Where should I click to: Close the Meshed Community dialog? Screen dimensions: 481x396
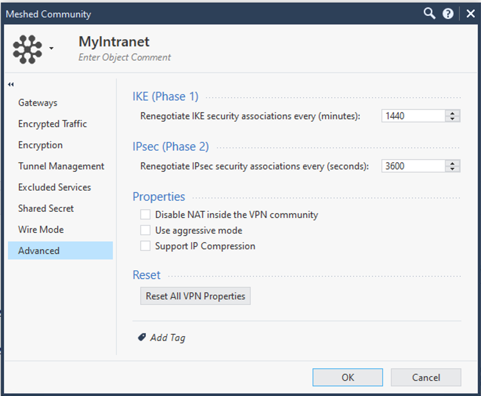point(470,13)
